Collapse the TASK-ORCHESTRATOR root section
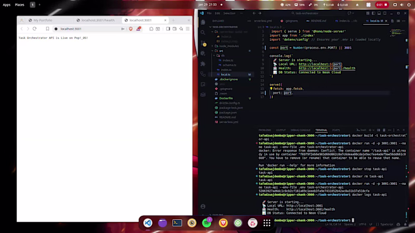415x233 pixels. point(211,27)
